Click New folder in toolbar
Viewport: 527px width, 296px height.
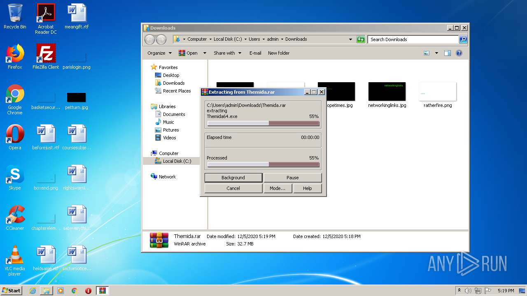tap(279, 53)
